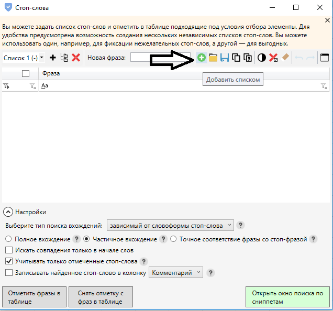
Task: Delete the current list with red X
Action: pyautogui.click(x=76, y=58)
